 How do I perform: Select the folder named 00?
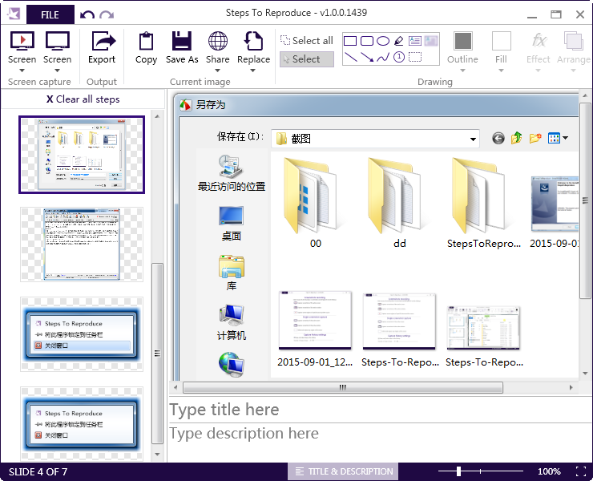(316, 203)
